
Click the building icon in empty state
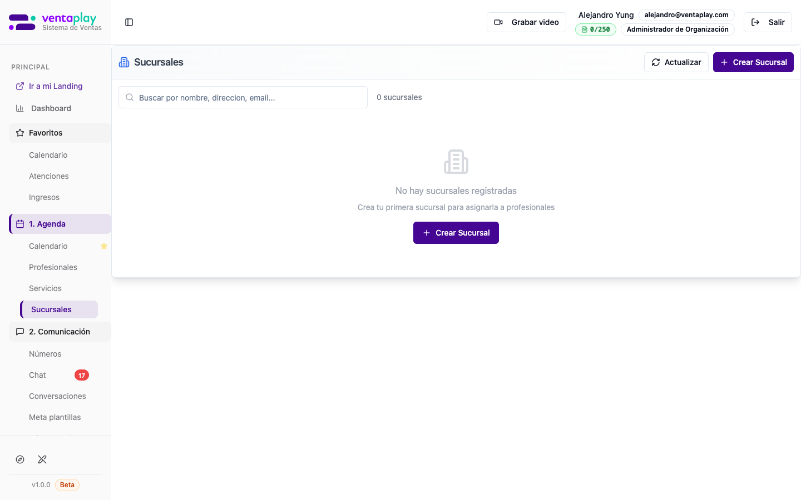pyautogui.click(x=456, y=162)
